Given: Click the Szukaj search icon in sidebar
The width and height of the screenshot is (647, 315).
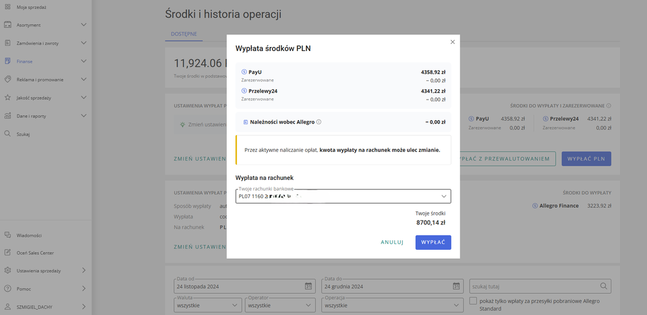Looking at the screenshot, I should [8, 134].
